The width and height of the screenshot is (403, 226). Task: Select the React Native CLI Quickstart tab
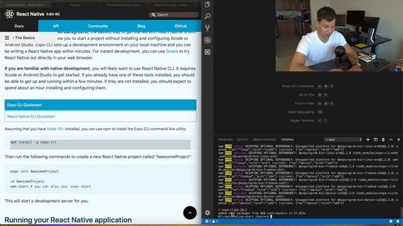coord(101,116)
